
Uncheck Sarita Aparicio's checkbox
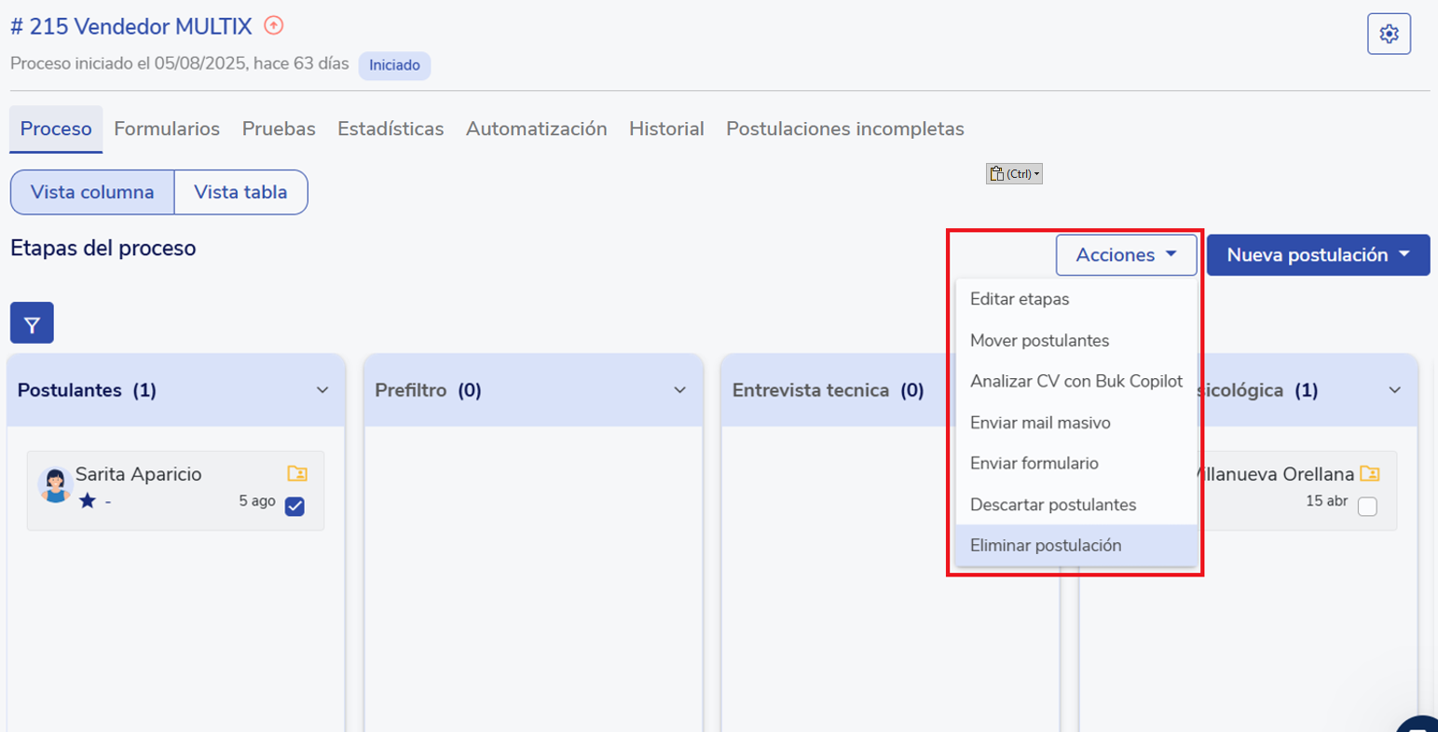pos(294,507)
